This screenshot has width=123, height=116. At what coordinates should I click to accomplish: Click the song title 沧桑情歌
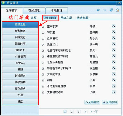point(52,39)
